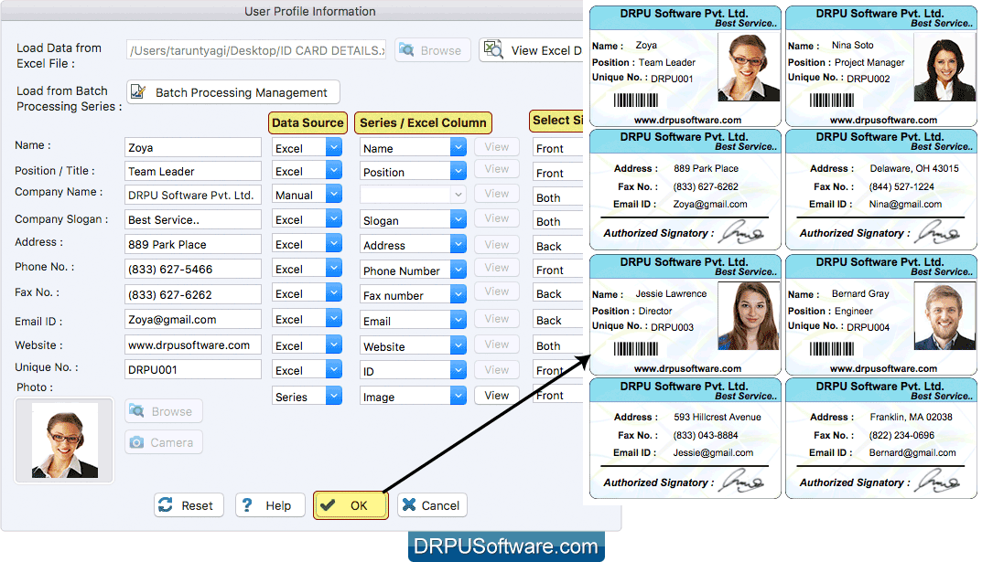Click the Help button
The height and width of the screenshot is (562, 982).
[270, 504]
